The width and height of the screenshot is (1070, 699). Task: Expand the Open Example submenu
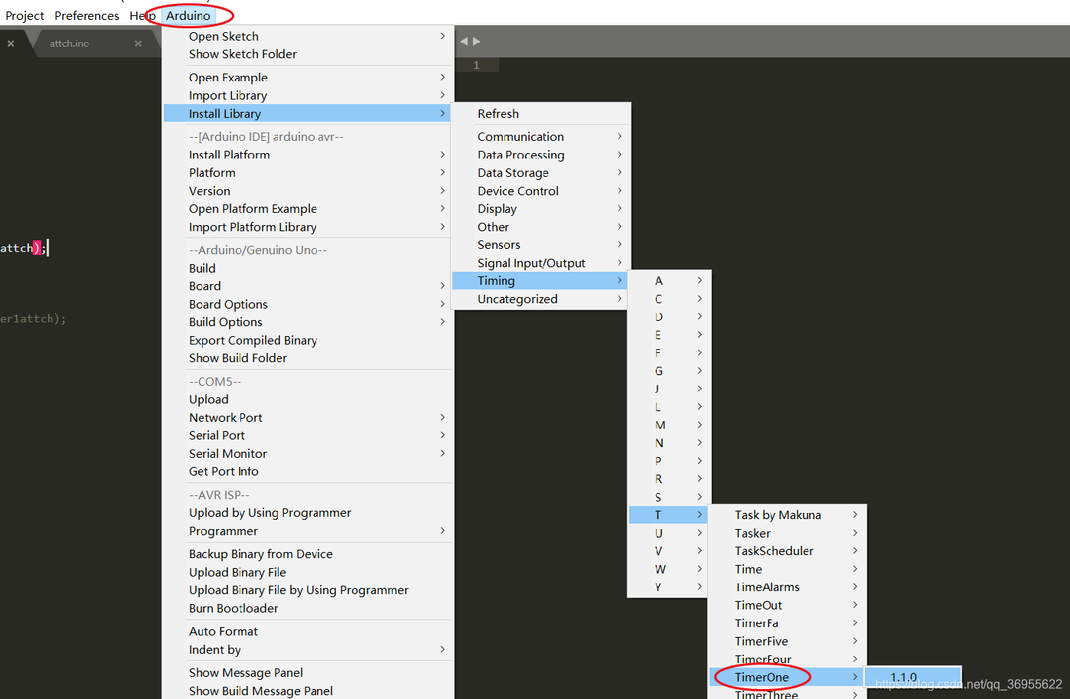pyautogui.click(x=307, y=77)
